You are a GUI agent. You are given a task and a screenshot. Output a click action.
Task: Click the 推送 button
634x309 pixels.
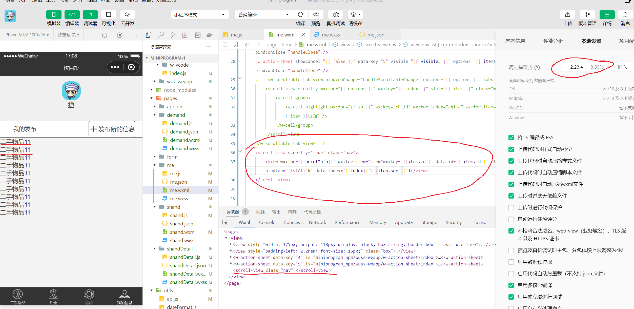pyautogui.click(x=622, y=67)
